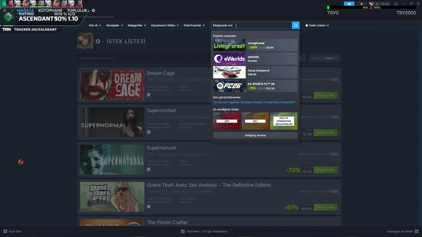Open the Dream Cage capsule image
This screenshot has height=237, width=422.
[x=112, y=85]
